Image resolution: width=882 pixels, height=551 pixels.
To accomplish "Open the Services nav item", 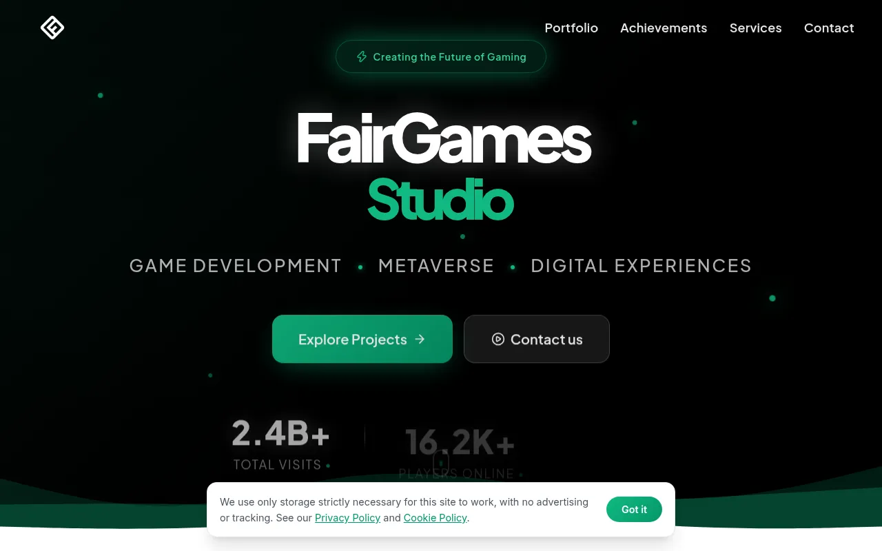I will pos(755,28).
